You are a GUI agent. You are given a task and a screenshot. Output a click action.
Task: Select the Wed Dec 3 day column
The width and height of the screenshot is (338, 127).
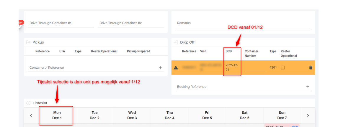[132, 115]
